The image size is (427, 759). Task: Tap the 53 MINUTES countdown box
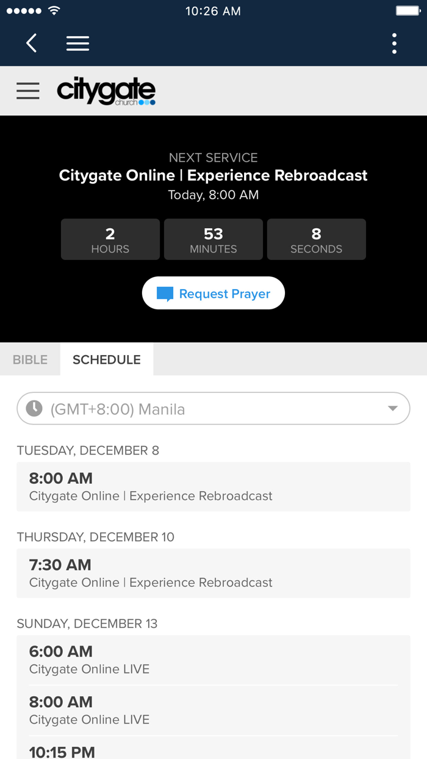[213, 240]
